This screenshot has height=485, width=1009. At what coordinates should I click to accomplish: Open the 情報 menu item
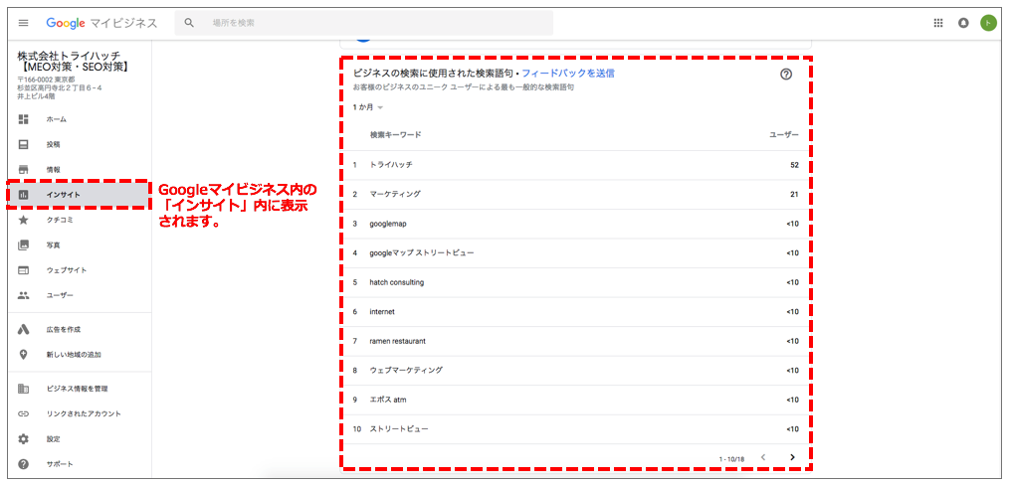point(80,170)
